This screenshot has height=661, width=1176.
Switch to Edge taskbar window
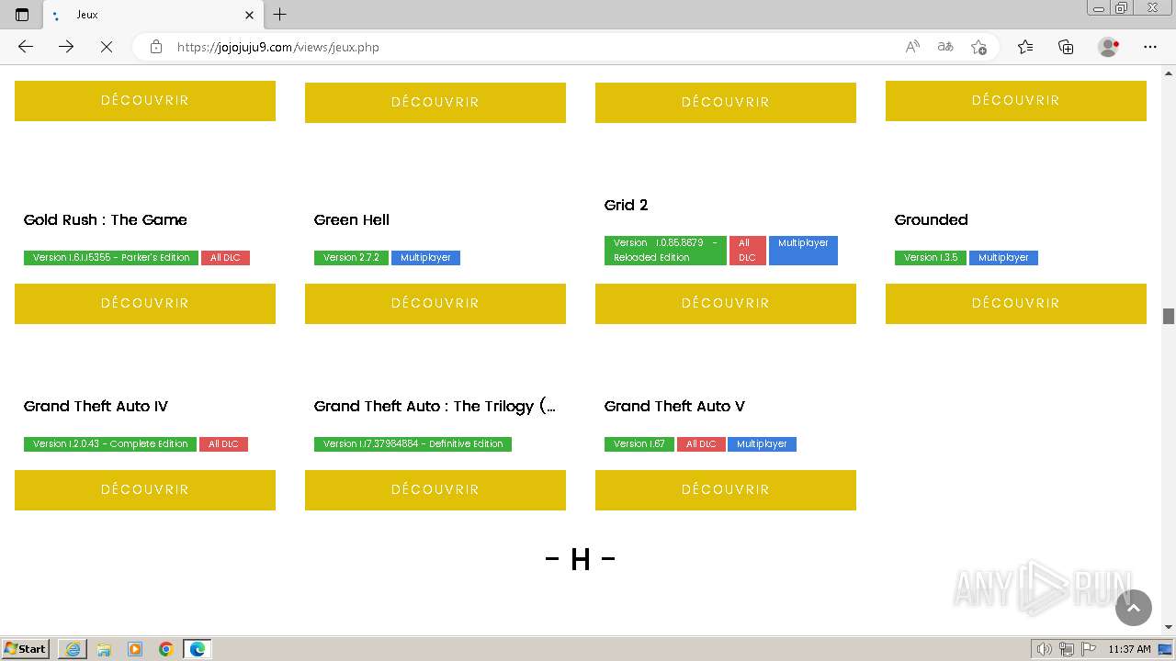tap(198, 649)
